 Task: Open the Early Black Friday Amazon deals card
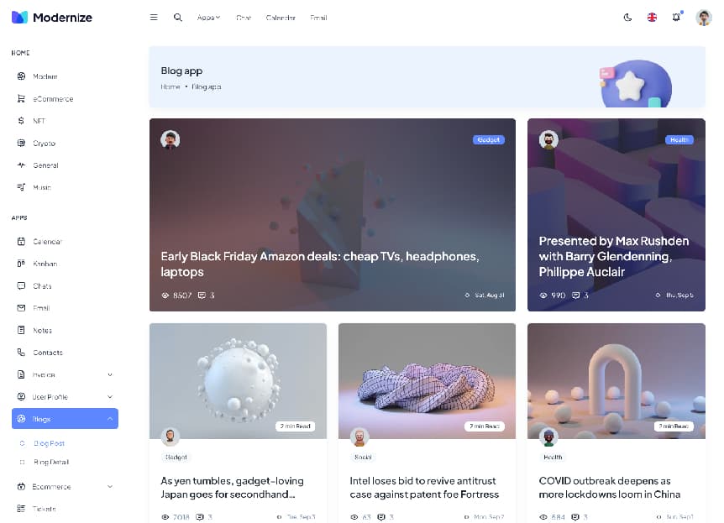pyautogui.click(x=333, y=215)
